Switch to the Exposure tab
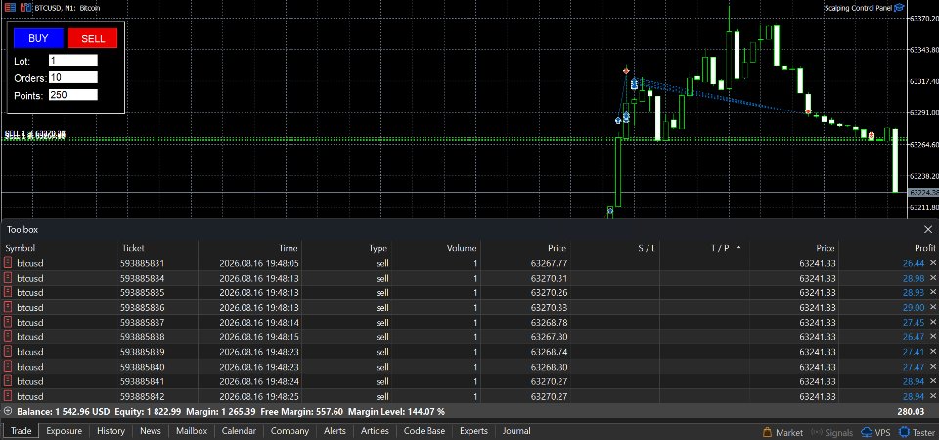Screen dimensions: 939x440 [x=65, y=431]
